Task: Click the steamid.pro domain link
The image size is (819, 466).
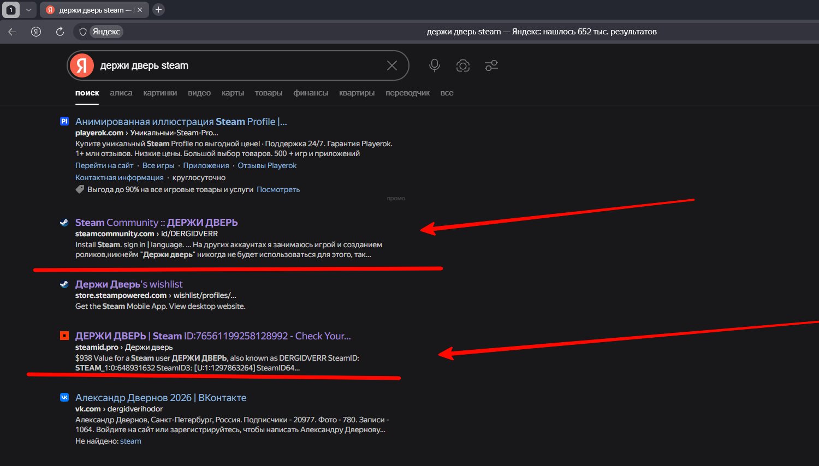Action: coord(97,347)
